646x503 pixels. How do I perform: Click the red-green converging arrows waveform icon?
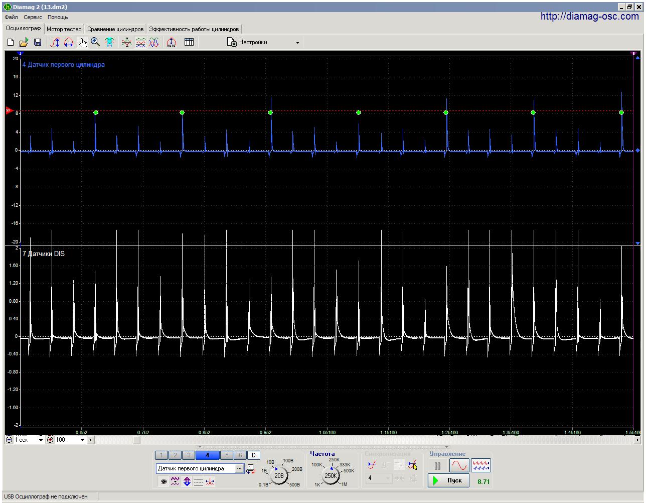coord(127,43)
